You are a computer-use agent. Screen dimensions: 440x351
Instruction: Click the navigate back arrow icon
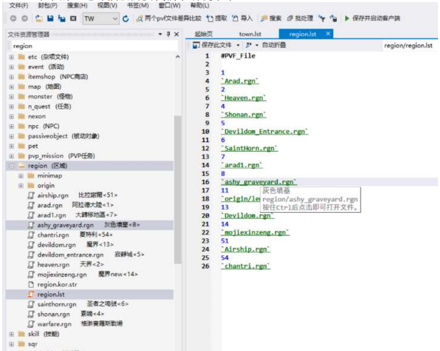tap(13, 19)
